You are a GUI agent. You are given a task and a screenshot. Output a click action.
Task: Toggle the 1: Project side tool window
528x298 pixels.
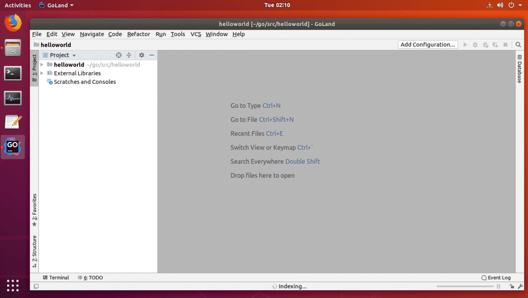pos(34,68)
